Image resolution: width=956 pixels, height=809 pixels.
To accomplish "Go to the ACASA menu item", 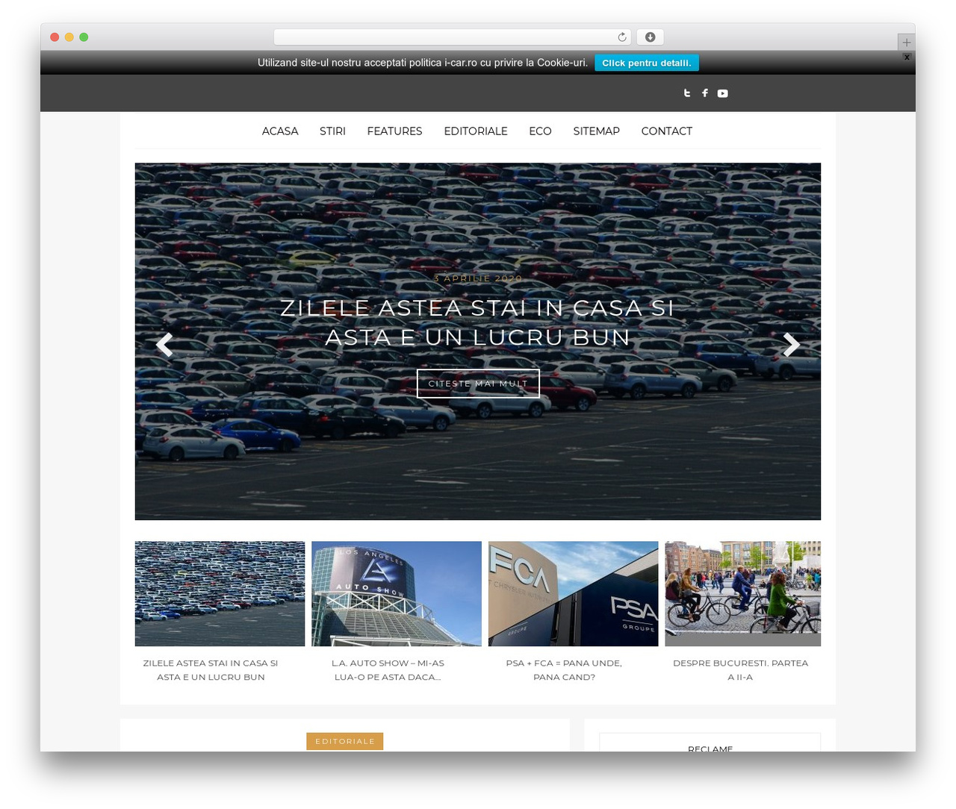I will (x=280, y=131).
